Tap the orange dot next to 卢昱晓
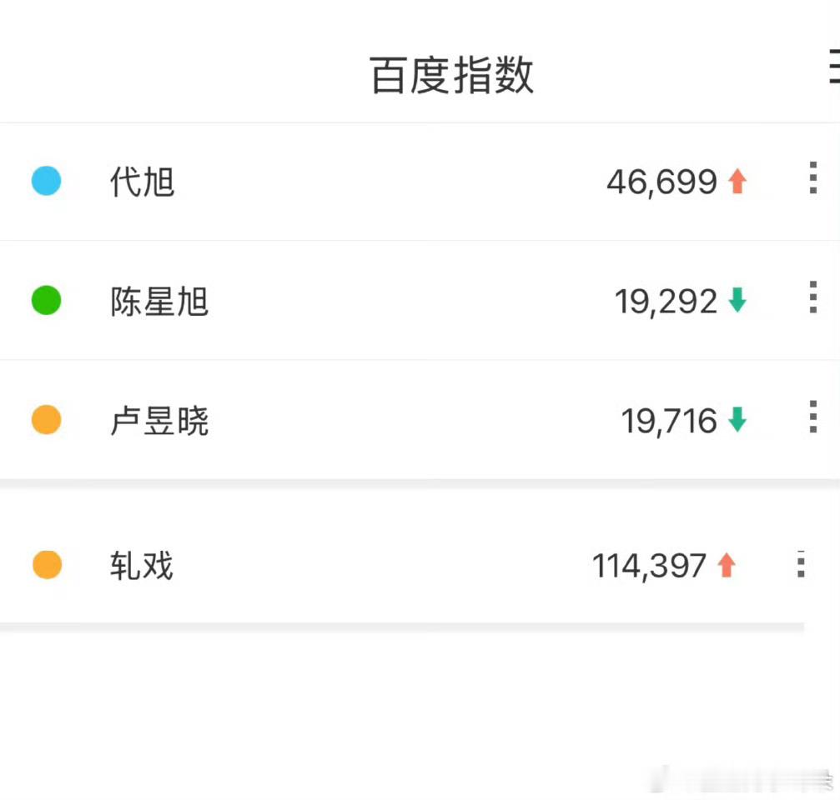 (x=46, y=421)
